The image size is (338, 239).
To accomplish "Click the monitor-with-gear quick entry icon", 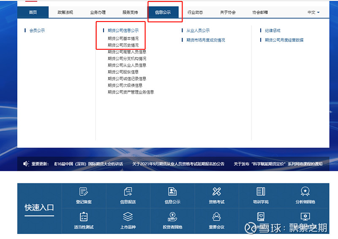I will point(305,217).
